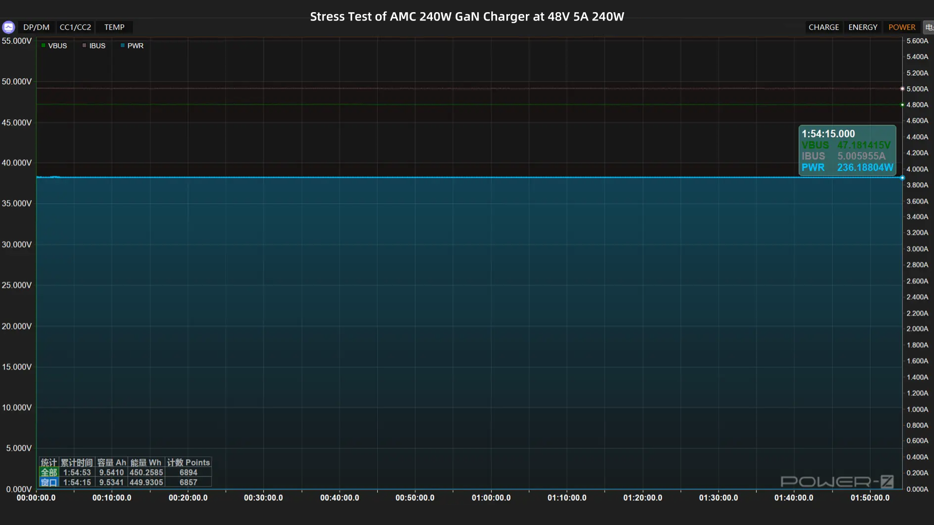The image size is (934, 525).
Task: Toggle the TEMP curve display
Action: (114, 27)
